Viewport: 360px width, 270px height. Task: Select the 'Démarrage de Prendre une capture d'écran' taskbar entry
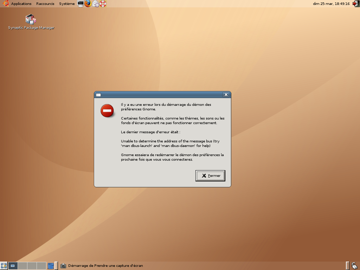[x=102, y=266]
